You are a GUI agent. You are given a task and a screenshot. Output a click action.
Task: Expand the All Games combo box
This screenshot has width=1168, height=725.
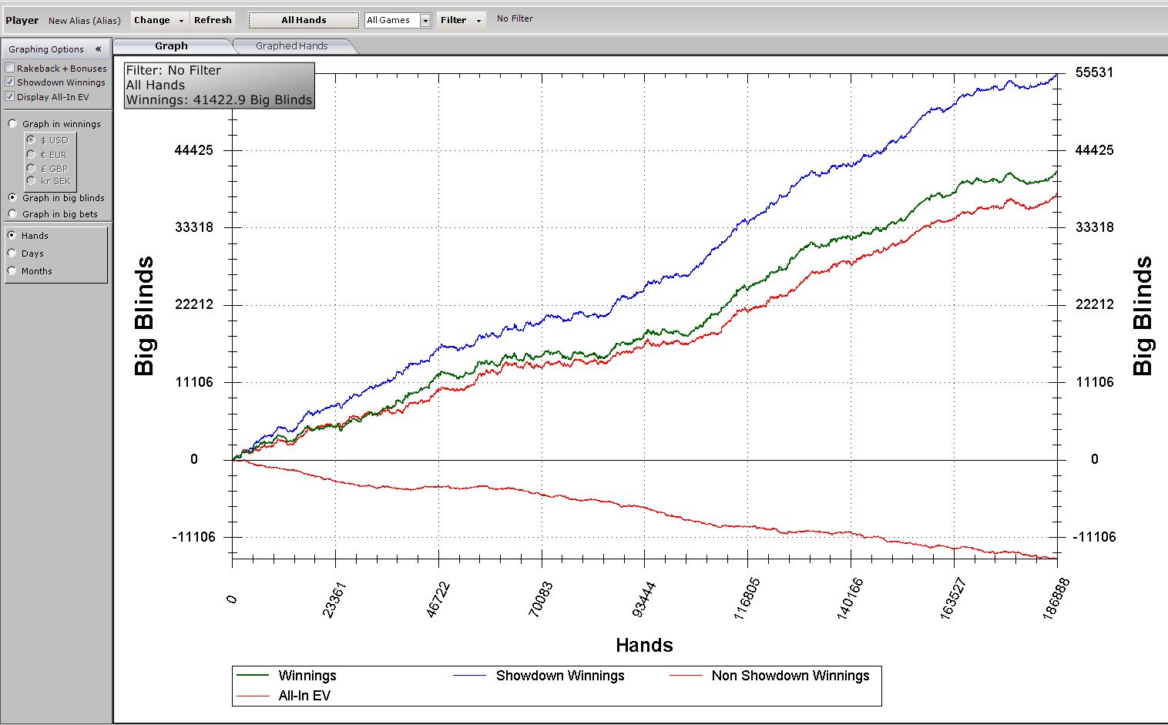425,21
